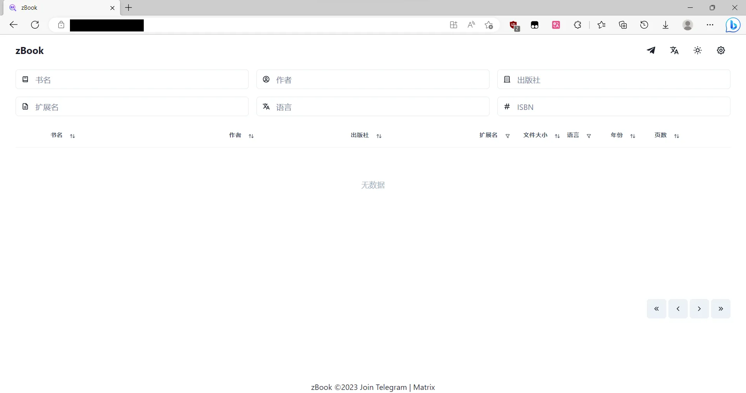
Task: Start Read aloud from address bar
Action: pyautogui.click(x=471, y=25)
